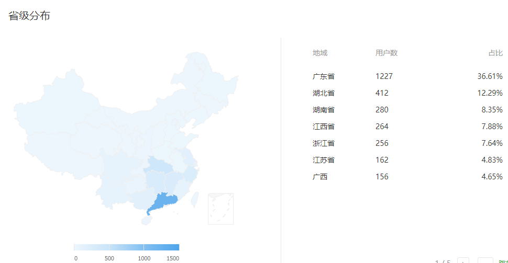Select Hainan island on the map
508x263 pixels.
[x=146, y=220]
